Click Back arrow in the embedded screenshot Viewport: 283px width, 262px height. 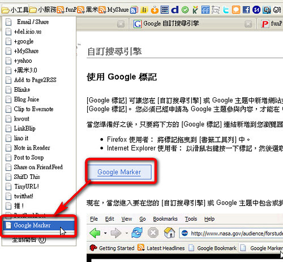95,233
